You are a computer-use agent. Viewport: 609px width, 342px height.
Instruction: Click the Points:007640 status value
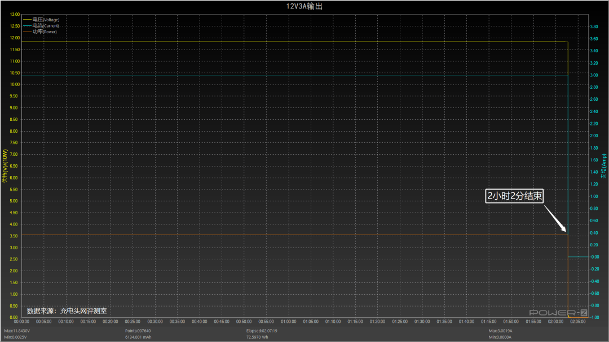pyautogui.click(x=138, y=331)
